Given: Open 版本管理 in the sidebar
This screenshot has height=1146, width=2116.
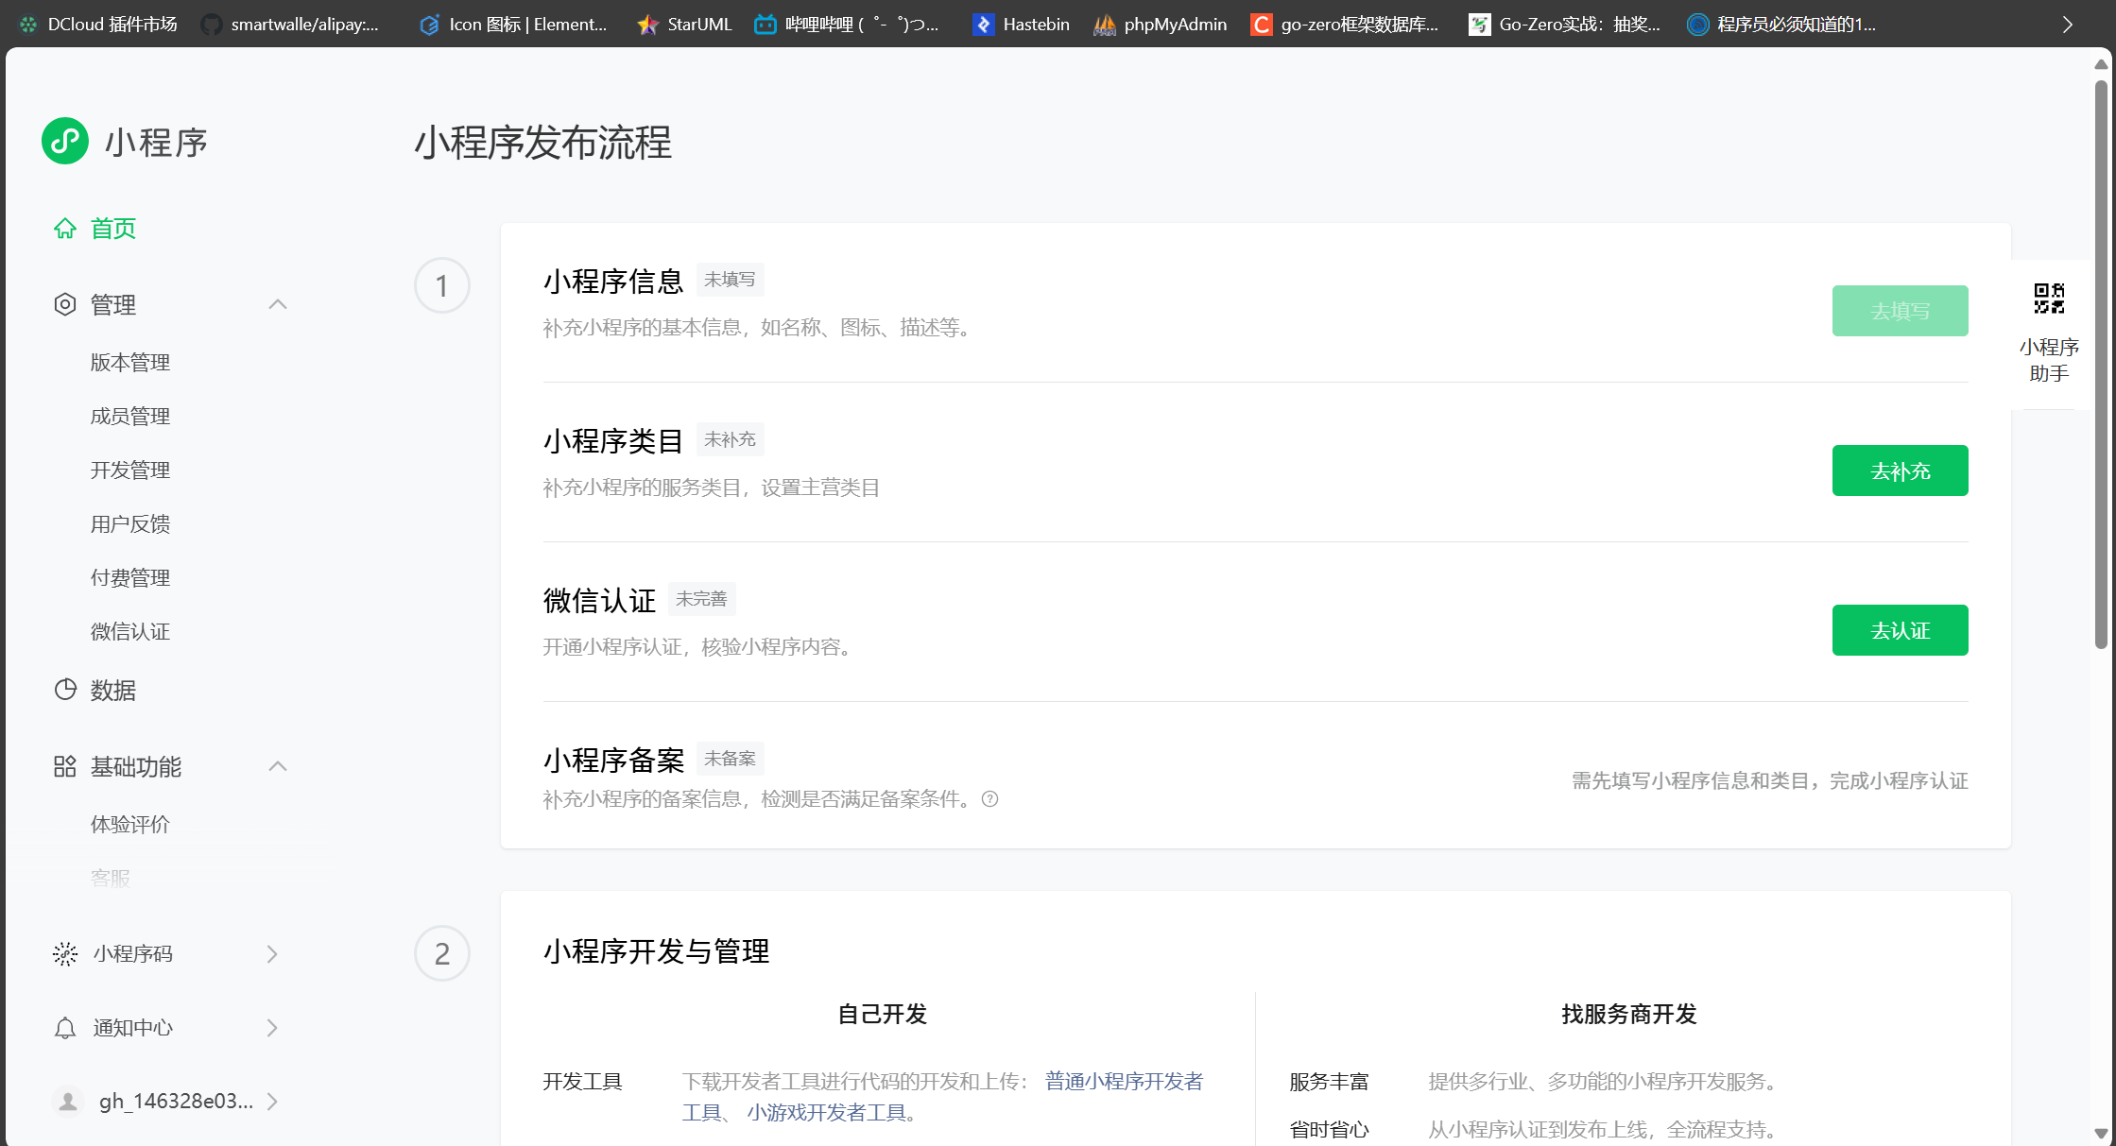Looking at the screenshot, I should coord(130,363).
